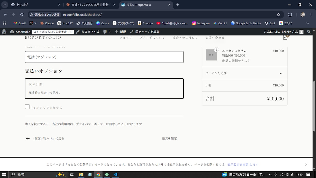
Task: Open お問い合わせ navigation link
Action: pos(215,38)
